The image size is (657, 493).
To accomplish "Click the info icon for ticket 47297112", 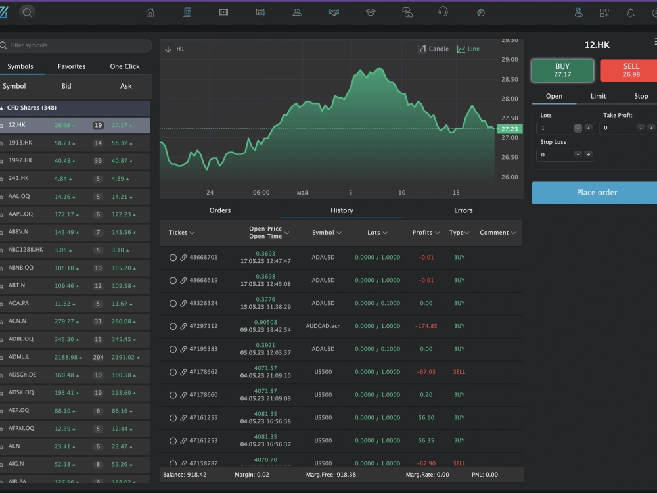I will tap(173, 326).
